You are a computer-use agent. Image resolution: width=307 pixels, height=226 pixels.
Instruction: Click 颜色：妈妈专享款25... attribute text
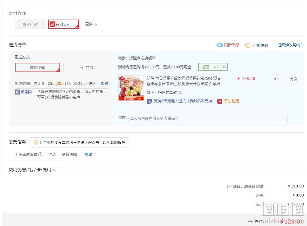tap(165, 92)
